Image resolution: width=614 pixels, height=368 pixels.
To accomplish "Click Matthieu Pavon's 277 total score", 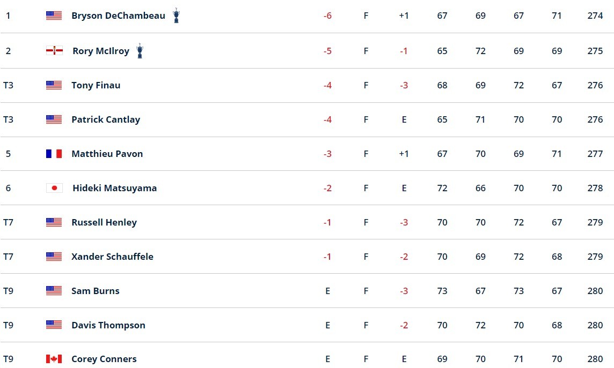I will pyautogui.click(x=595, y=154).
